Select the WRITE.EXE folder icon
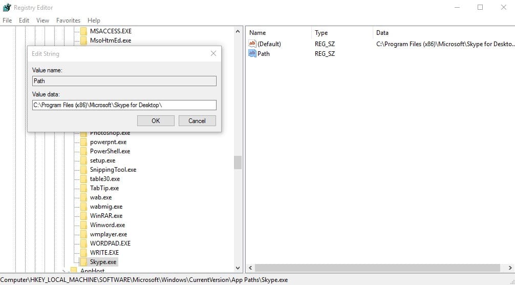 tap(84, 253)
